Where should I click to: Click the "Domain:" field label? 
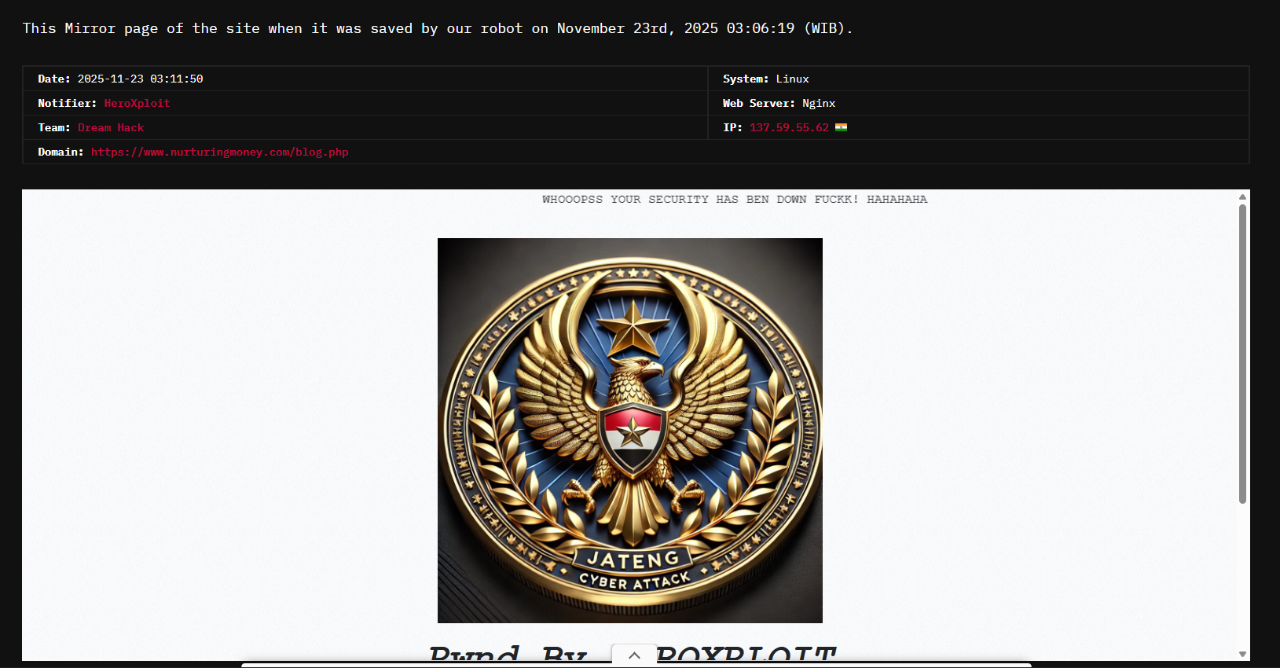click(x=61, y=152)
